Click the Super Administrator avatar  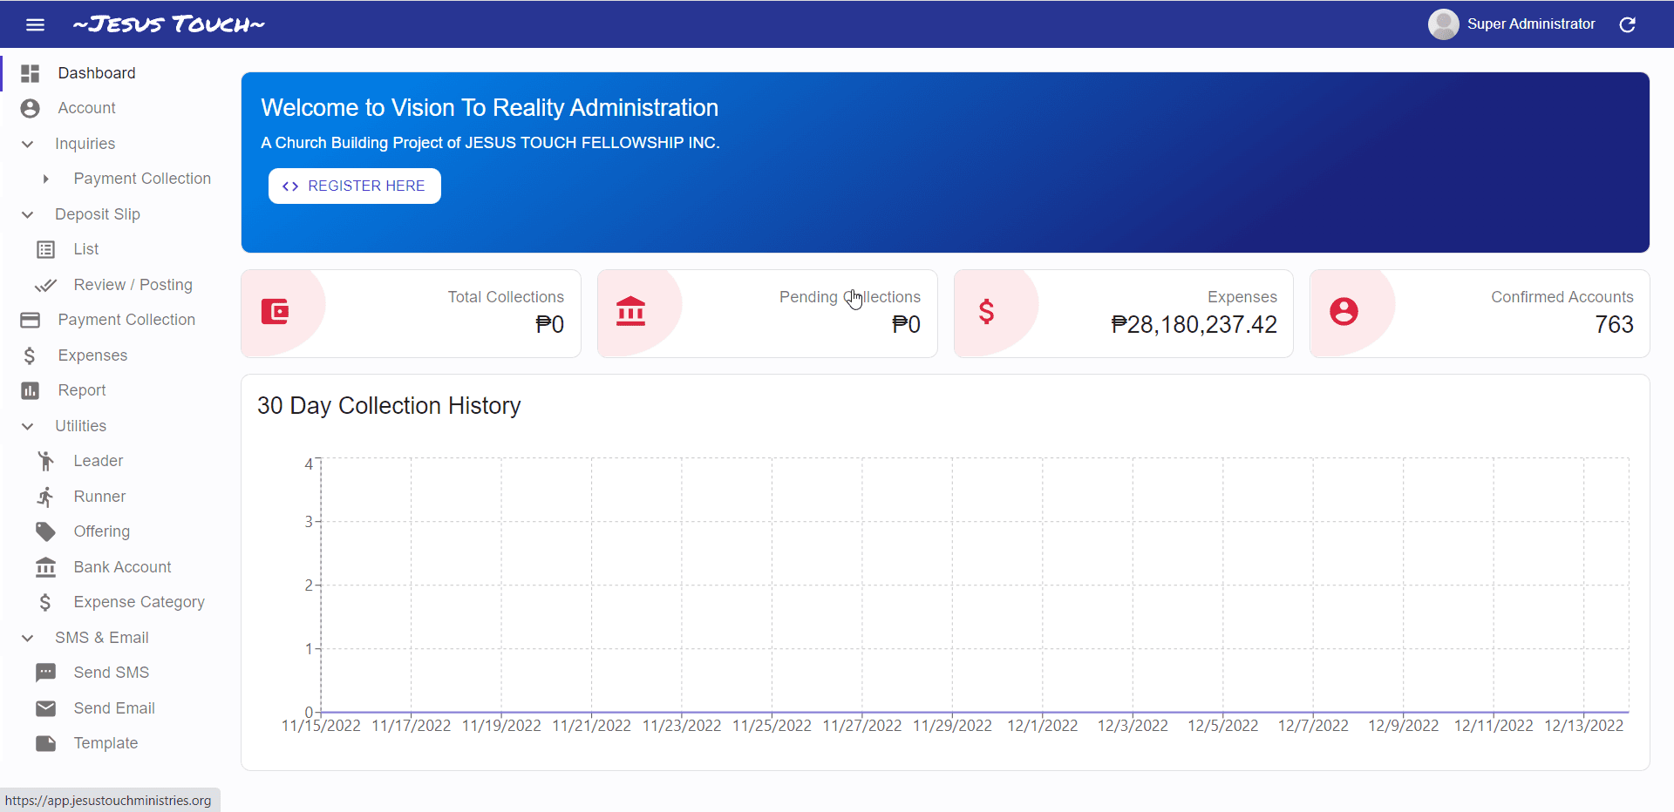pyautogui.click(x=1443, y=24)
